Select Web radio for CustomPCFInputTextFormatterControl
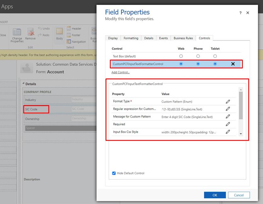 (x=181, y=63)
